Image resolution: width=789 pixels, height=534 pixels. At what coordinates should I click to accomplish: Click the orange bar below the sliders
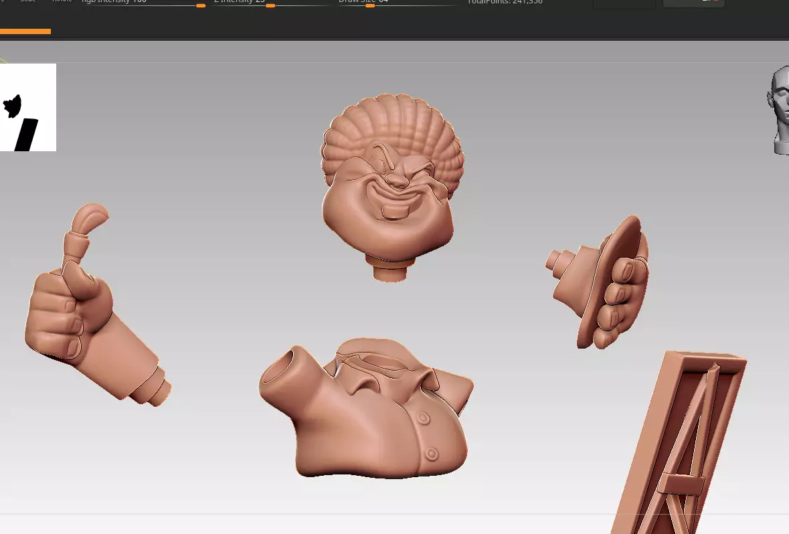click(x=25, y=31)
